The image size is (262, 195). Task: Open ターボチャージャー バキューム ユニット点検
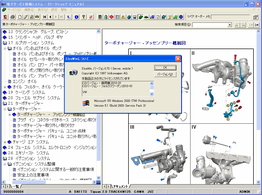point(51,131)
